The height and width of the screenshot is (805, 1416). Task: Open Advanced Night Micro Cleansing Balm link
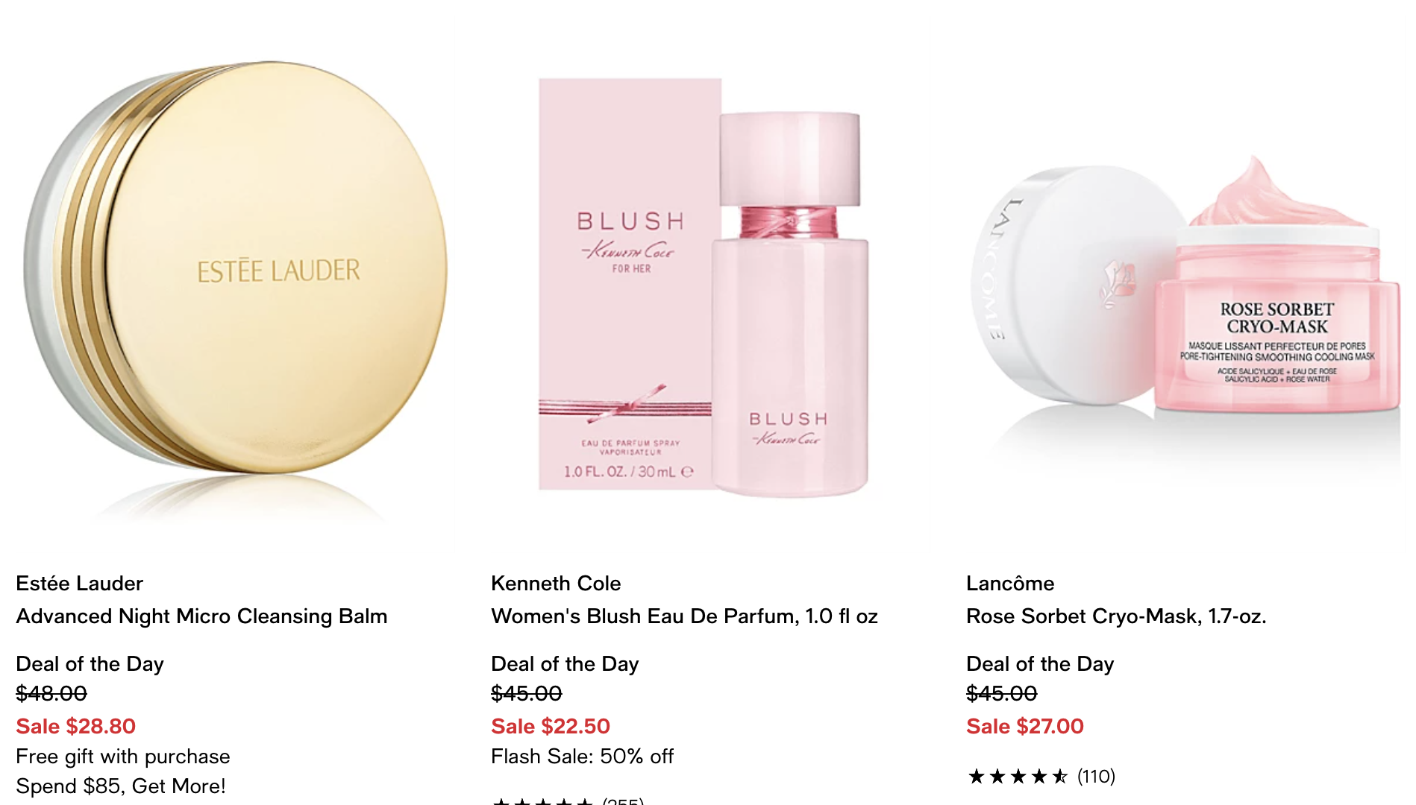click(201, 616)
